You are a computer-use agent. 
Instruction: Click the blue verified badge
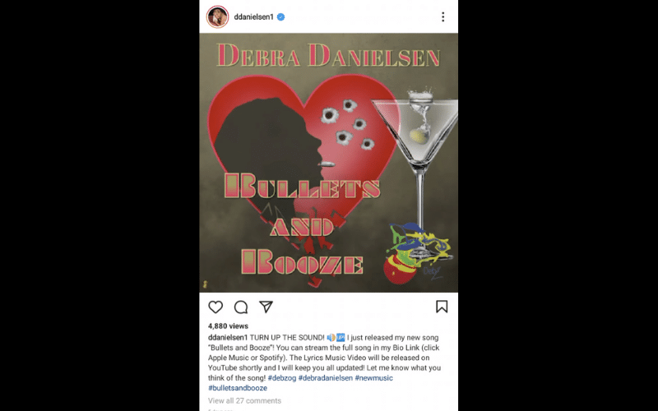click(281, 16)
